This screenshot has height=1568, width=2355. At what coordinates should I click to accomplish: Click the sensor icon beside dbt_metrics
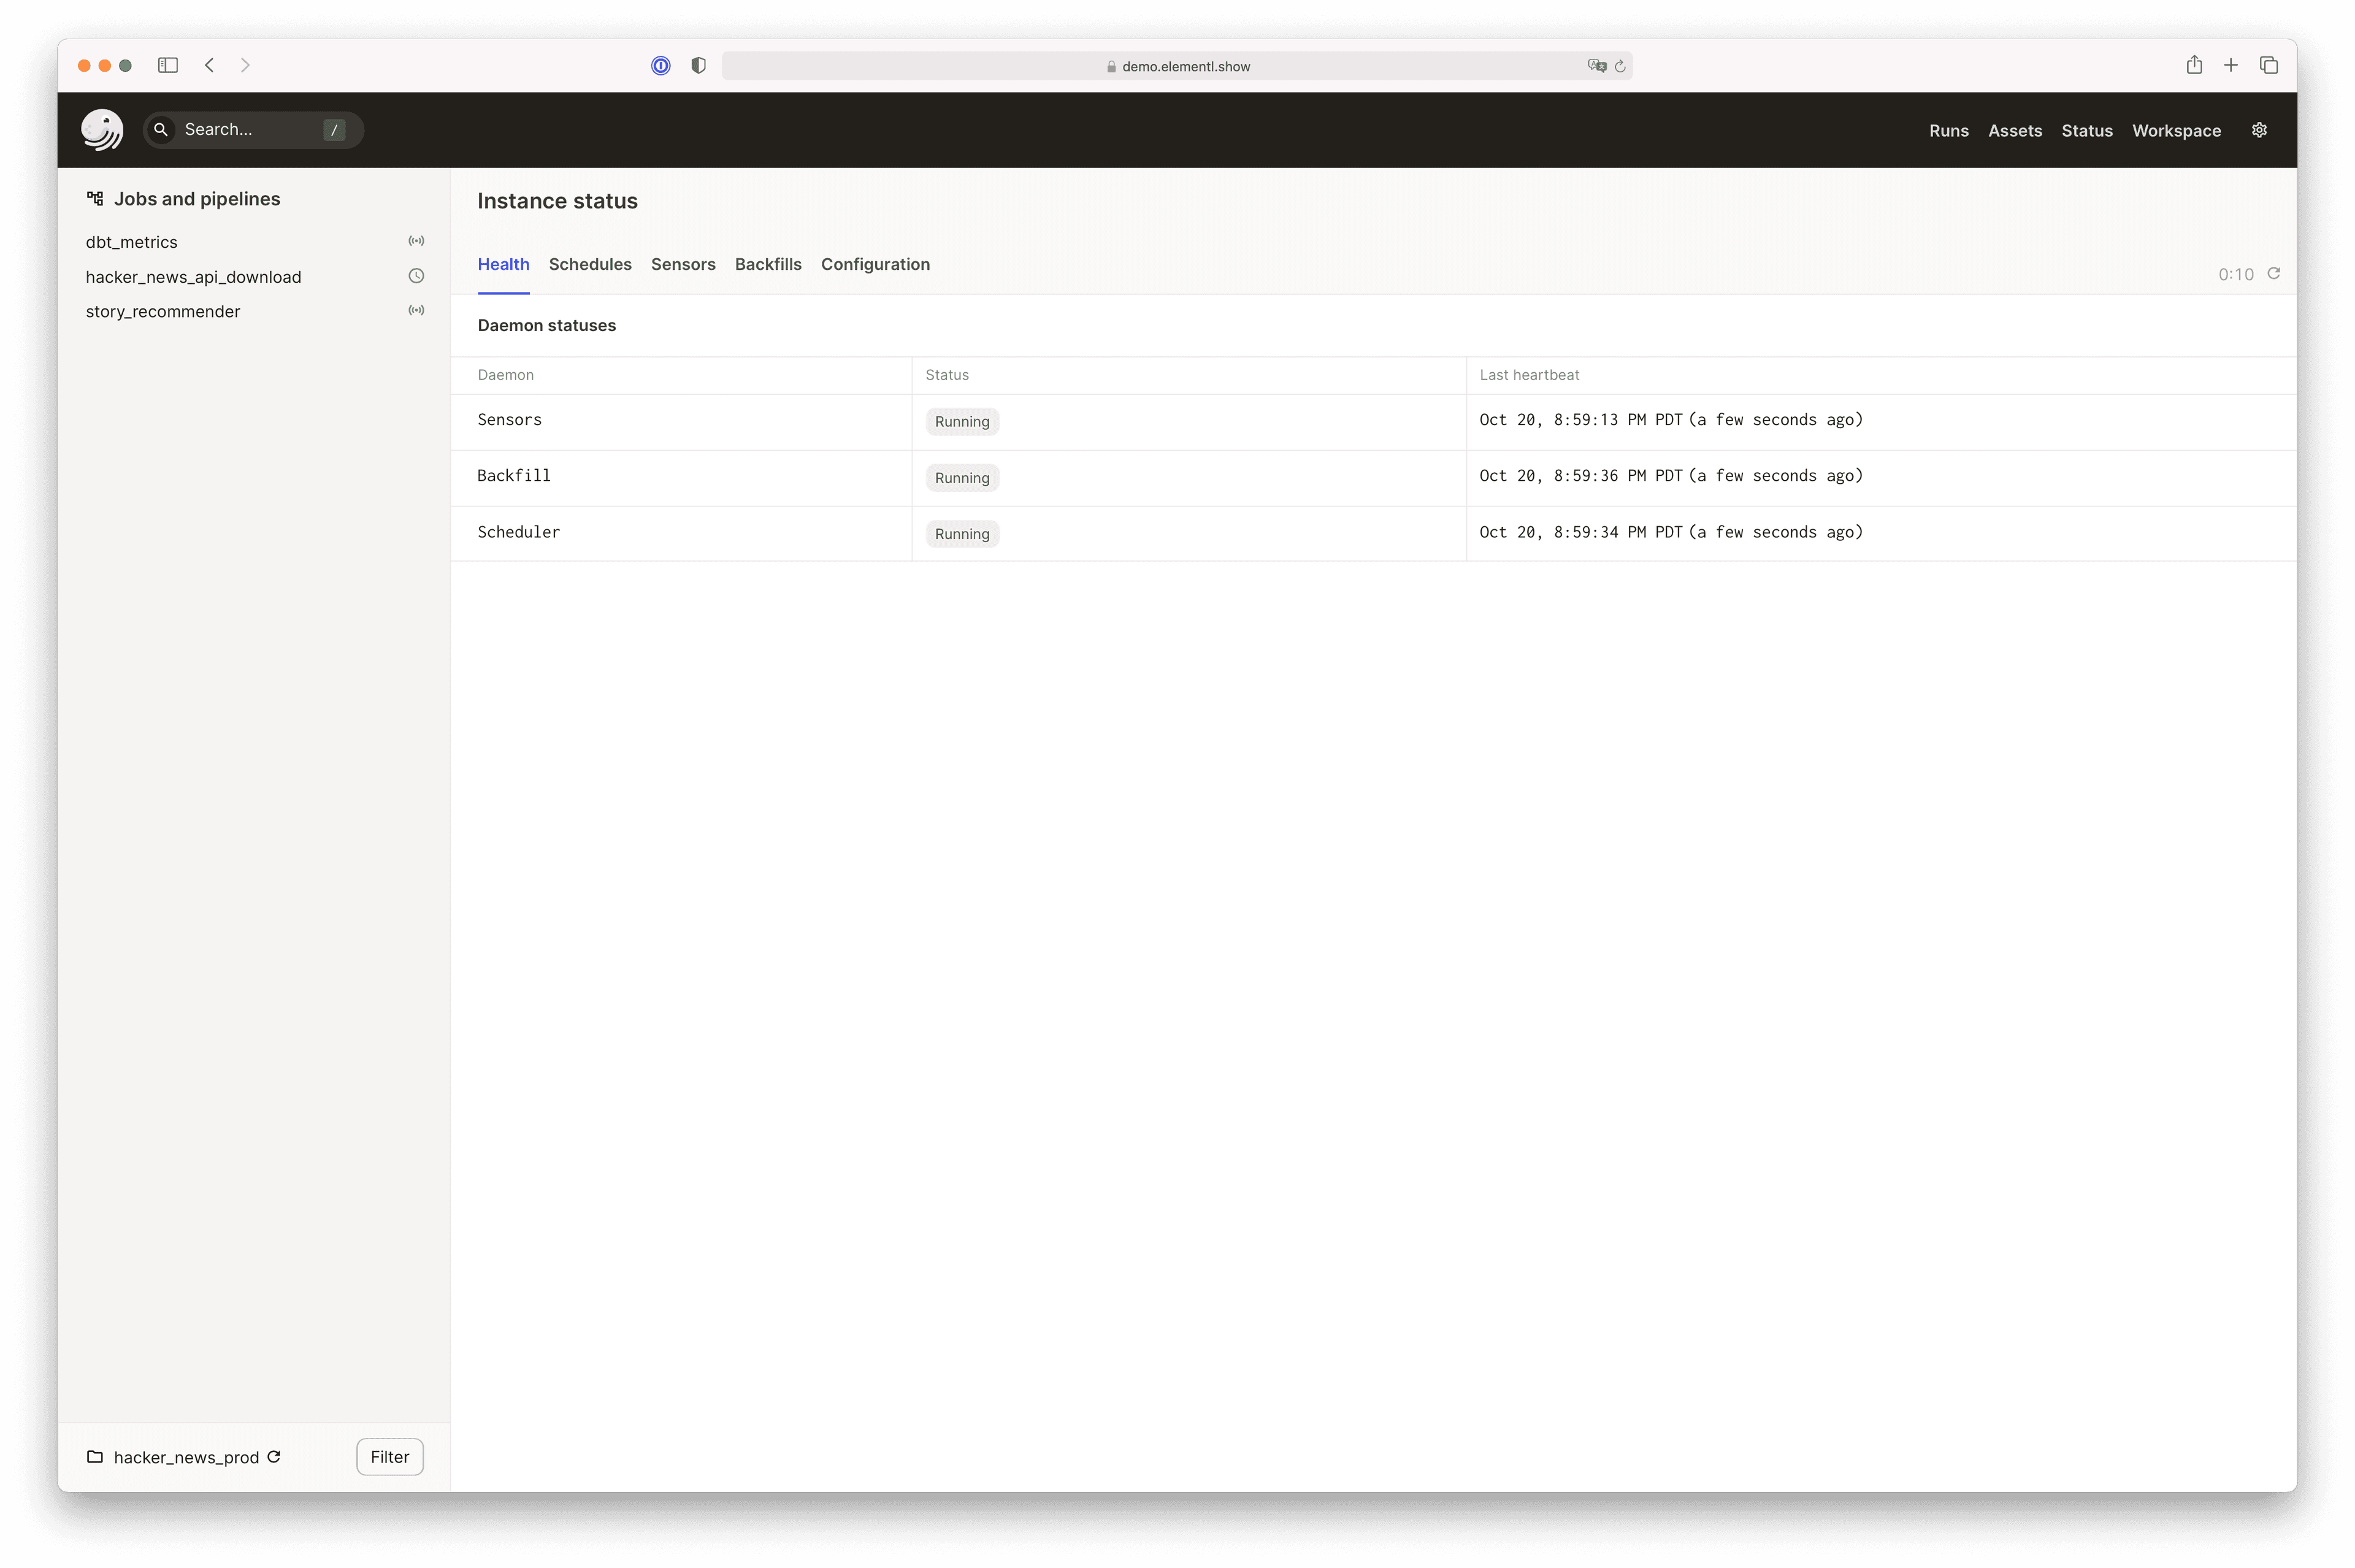[x=416, y=241]
